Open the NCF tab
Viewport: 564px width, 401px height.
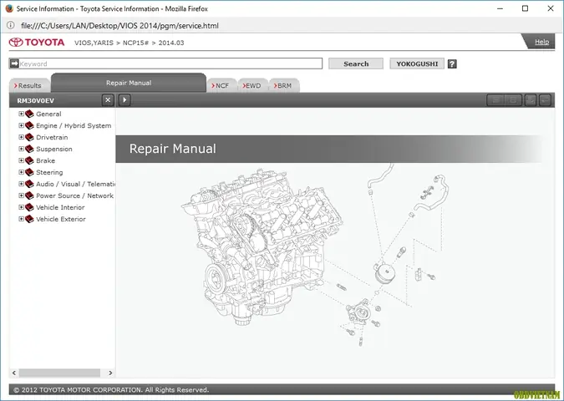pos(222,85)
